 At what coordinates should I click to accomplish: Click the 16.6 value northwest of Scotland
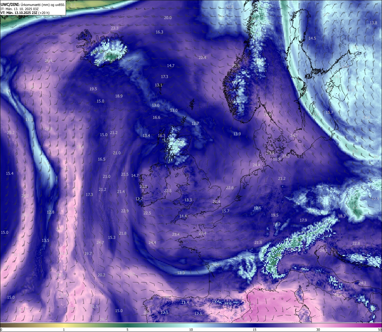click(x=156, y=117)
